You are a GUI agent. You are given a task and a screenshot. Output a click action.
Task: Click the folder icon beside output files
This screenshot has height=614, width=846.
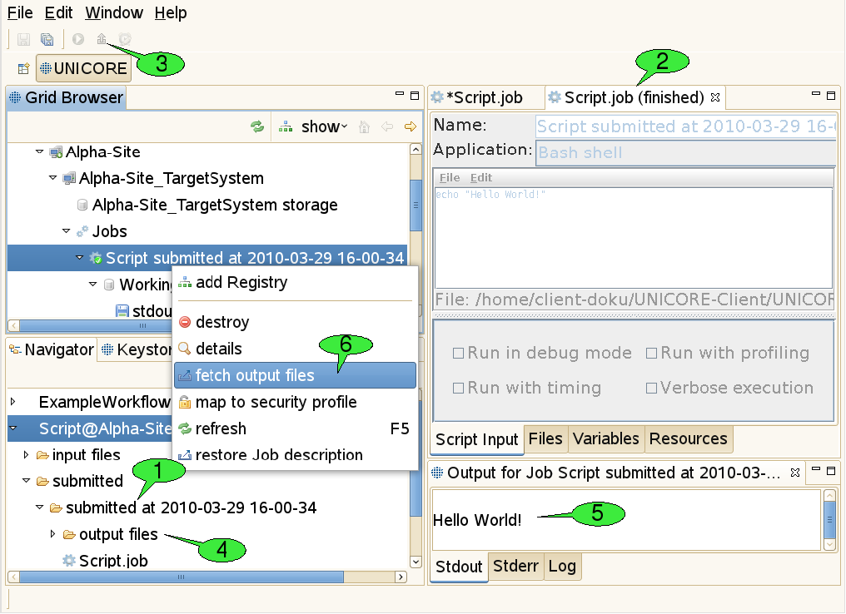(69, 534)
